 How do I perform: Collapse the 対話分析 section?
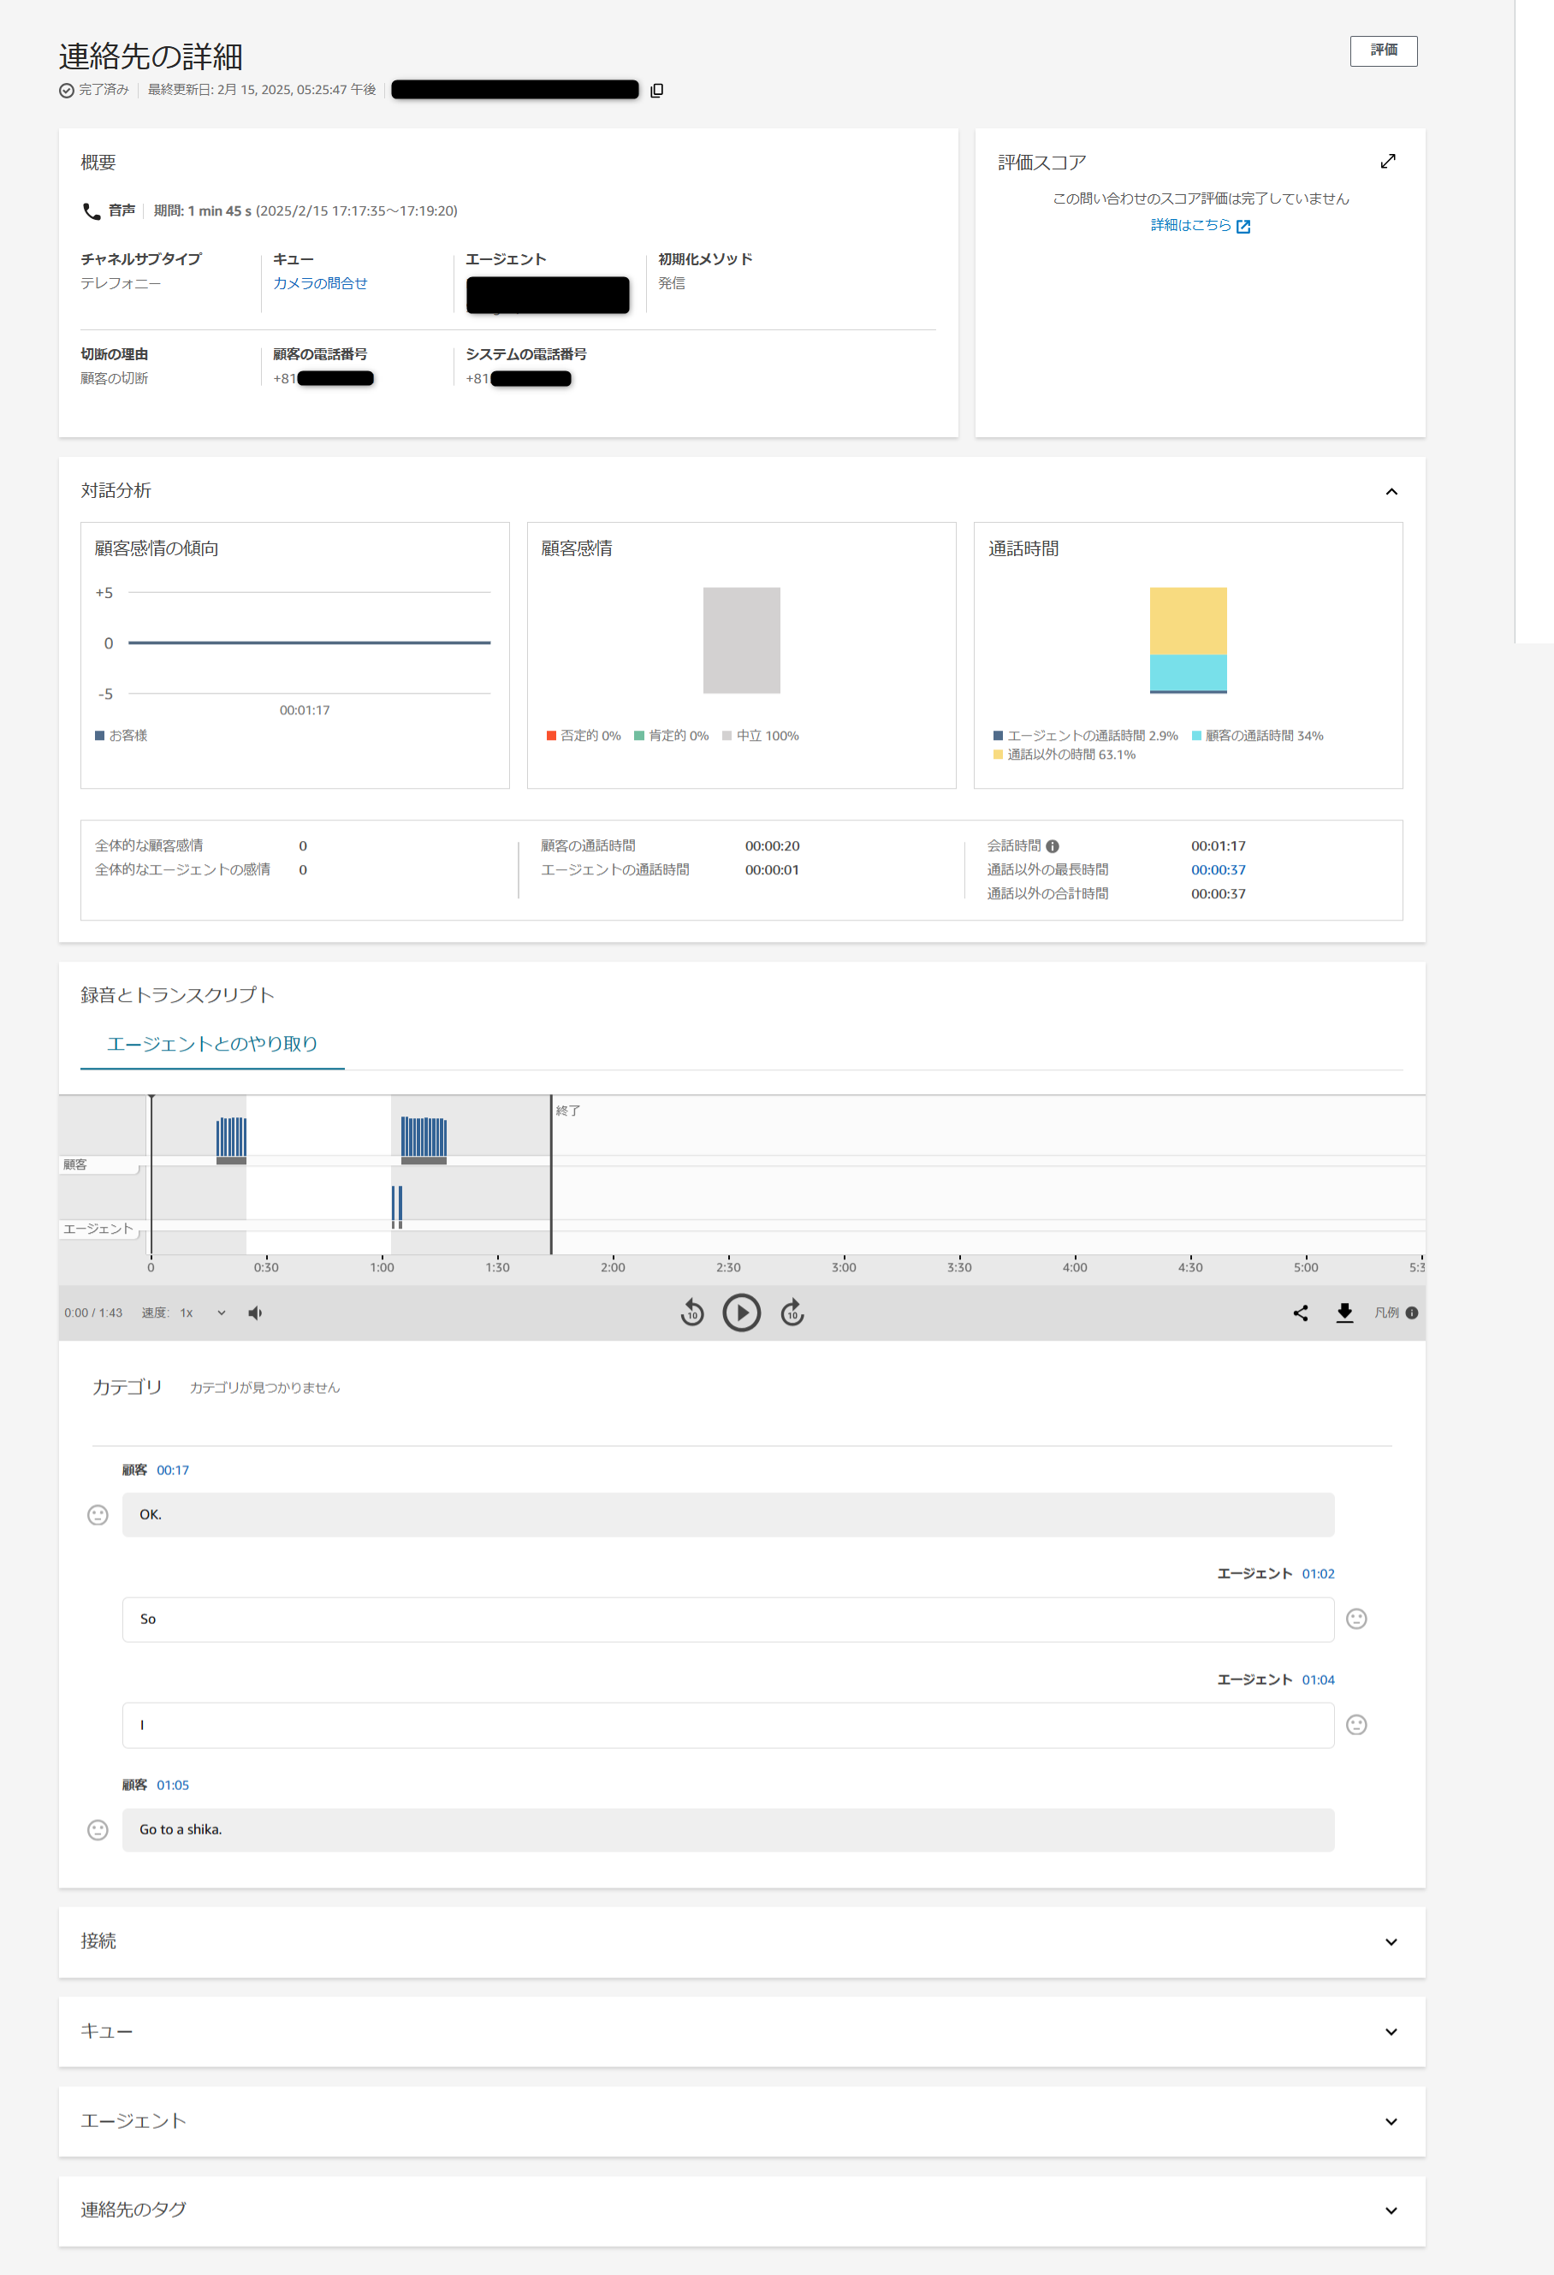(1391, 491)
